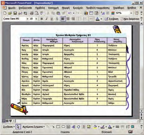Paste from the clipboard icon
The width and height of the screenshot is (144, 135).
(58, 13)
